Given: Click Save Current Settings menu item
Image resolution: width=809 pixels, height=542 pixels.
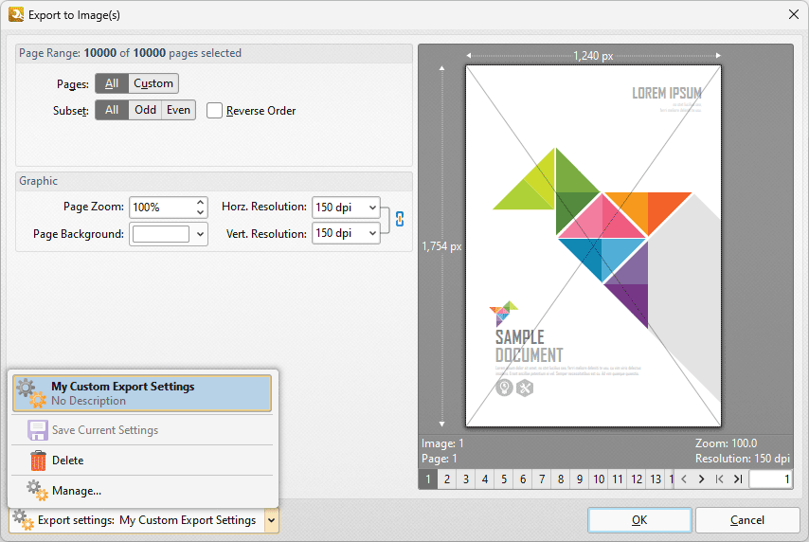Looking at the screenshot, I should [x=142, y=430].
